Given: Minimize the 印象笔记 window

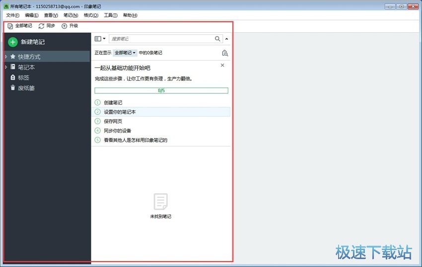Looking at the screenshot, I should tap(390, 6).
